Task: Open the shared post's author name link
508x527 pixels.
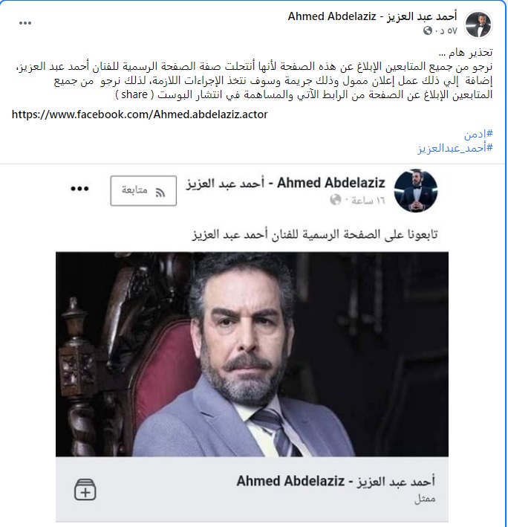Action: point(286,183)
